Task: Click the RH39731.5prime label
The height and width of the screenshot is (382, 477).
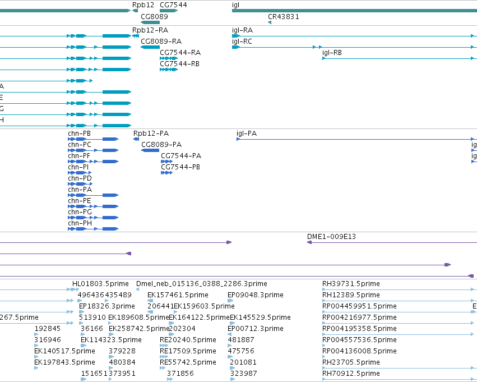Action: tap(351, 284)
